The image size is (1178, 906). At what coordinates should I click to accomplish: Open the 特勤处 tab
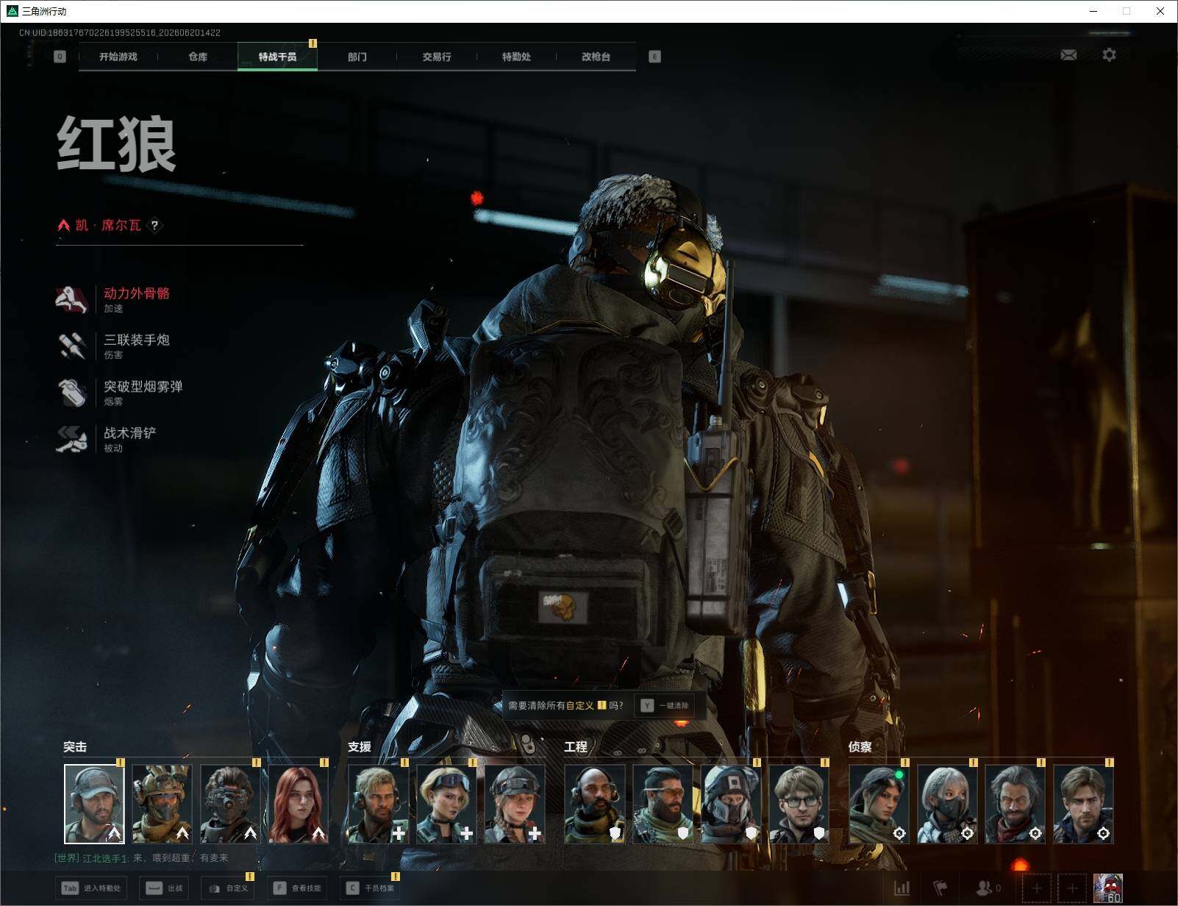pyautogui.click(x=516, y=57)
